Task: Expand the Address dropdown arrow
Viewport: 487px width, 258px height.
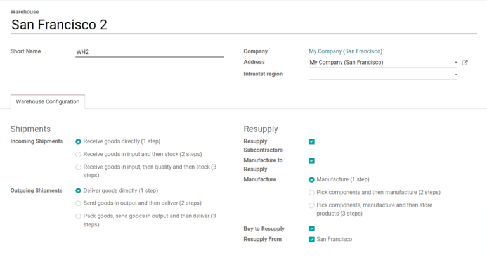Action: (x=455, y=63)
